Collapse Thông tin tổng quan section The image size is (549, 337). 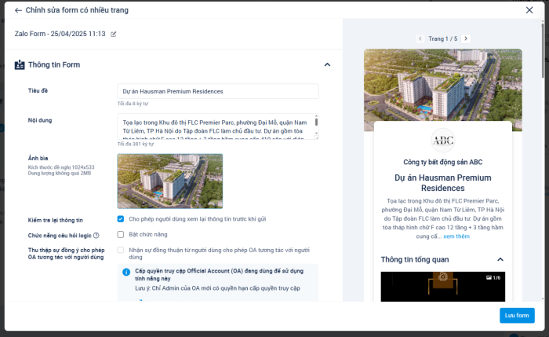tap(500, 259)
